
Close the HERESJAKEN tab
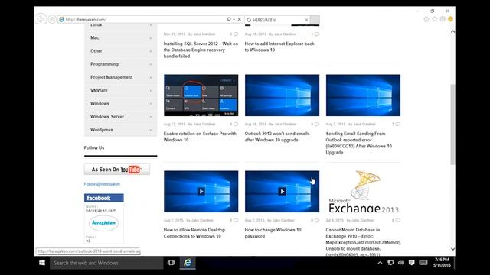point(306,20)
